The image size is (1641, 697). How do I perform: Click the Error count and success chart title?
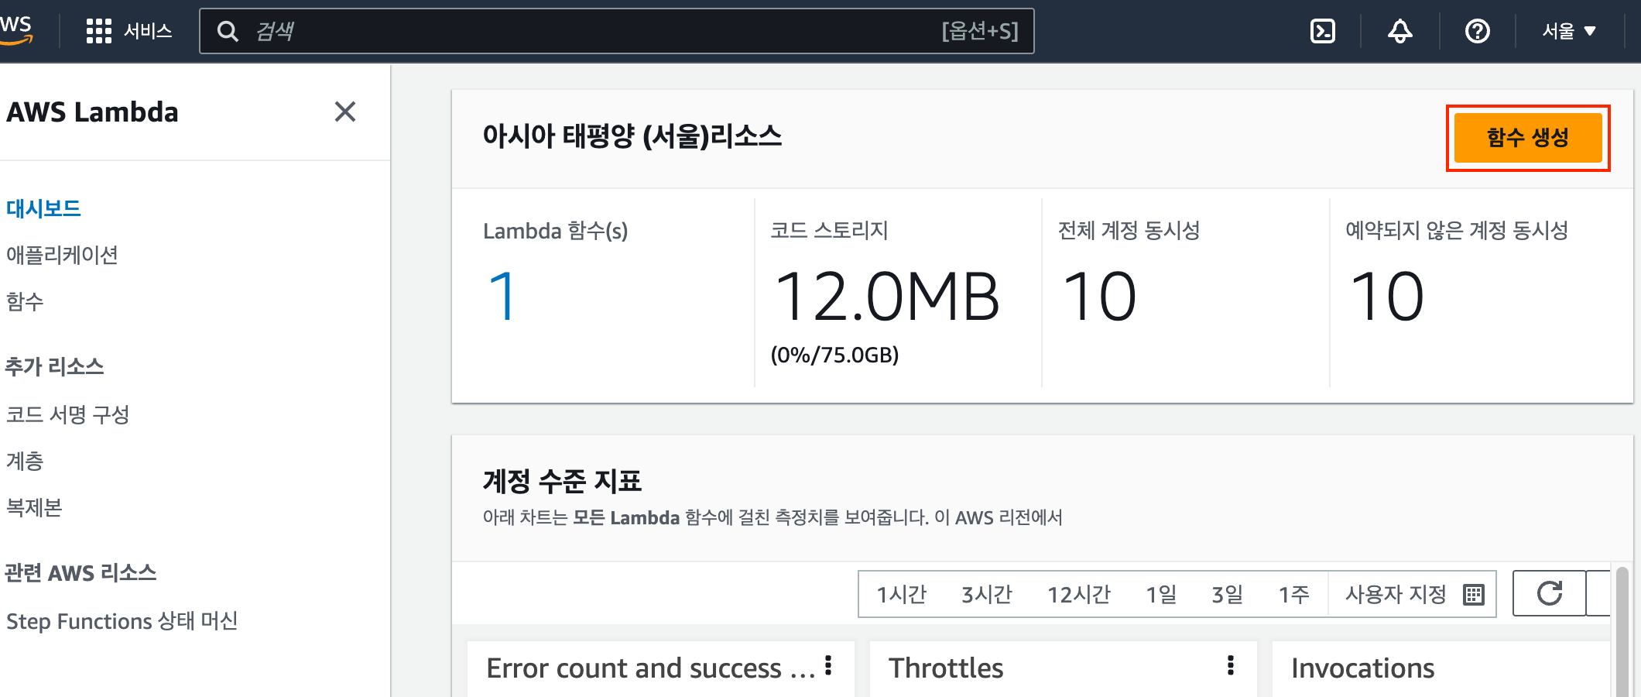click(650, 668)
